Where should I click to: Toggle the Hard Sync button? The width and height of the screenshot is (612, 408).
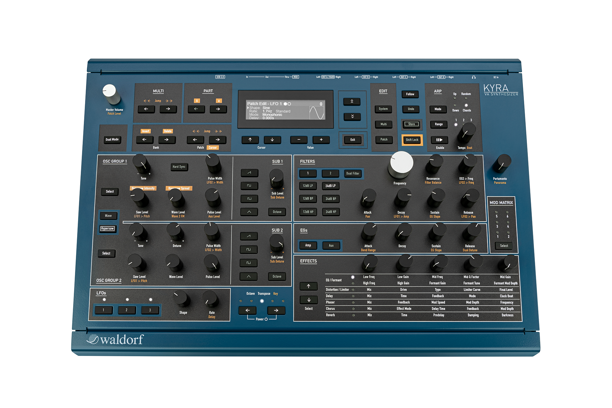(x=179, y=167)
